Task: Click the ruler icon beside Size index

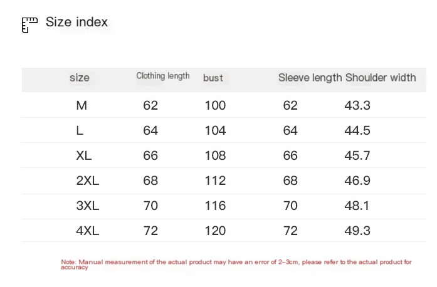Action: [29, 24]
